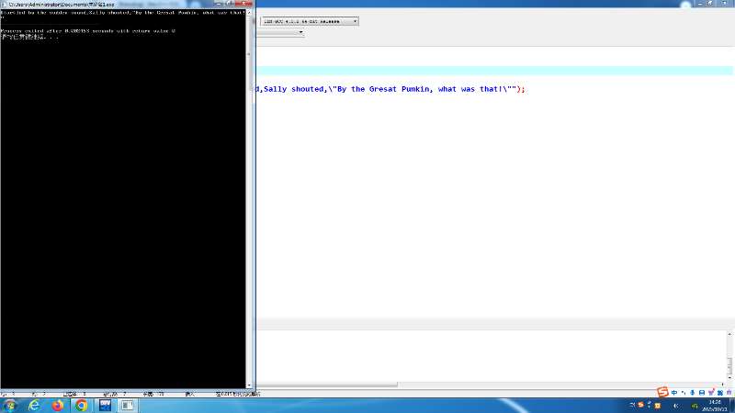Click the console scrollbar down arrow
The image size is (735, 413).
point(249,385)
